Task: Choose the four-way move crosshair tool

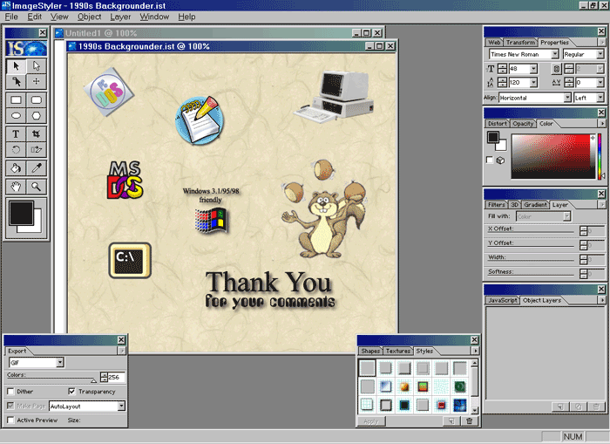Action: (x=37, y=81)
